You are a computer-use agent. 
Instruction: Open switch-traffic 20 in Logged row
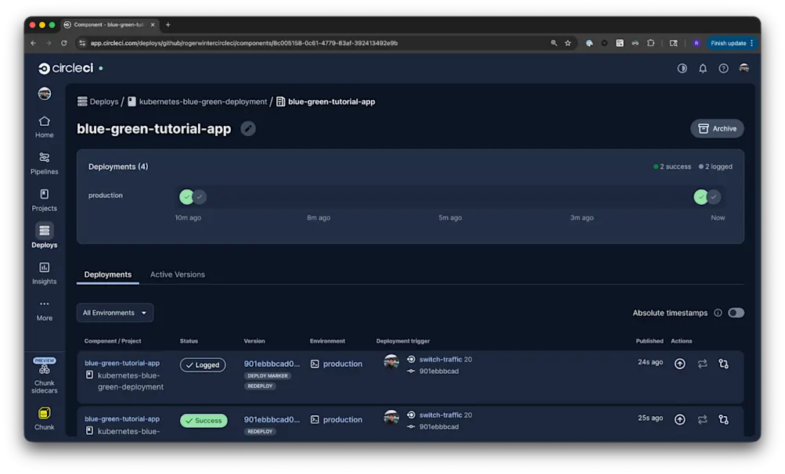point(445,359)
